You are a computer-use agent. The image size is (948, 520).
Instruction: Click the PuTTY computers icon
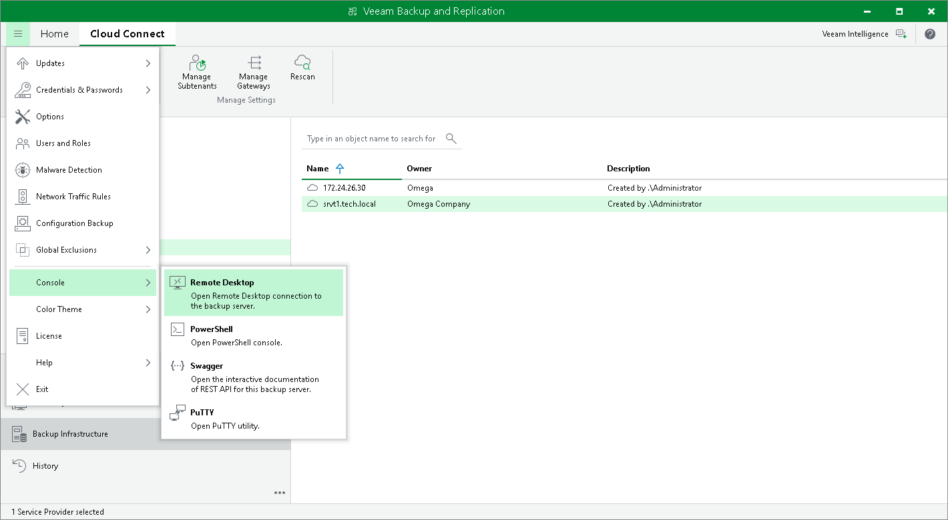(177, 413)
